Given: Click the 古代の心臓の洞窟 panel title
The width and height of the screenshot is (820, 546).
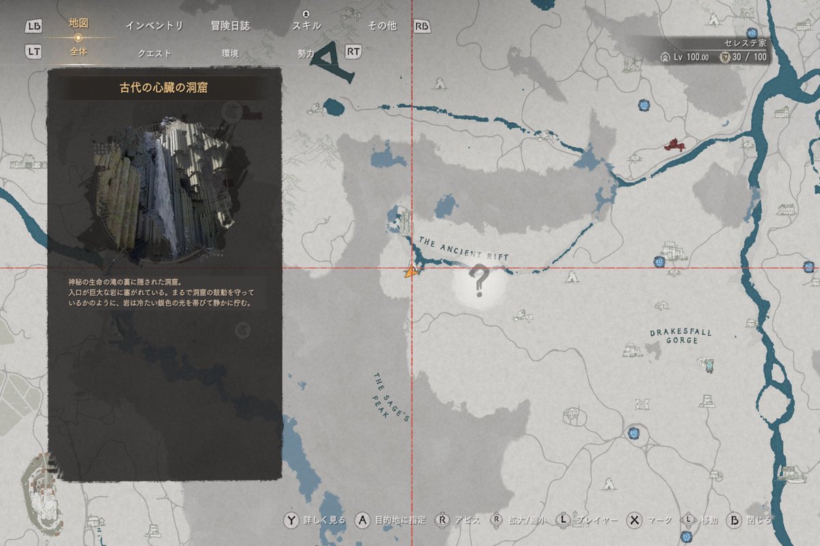Looking at the screenshot, I should 164,89.
